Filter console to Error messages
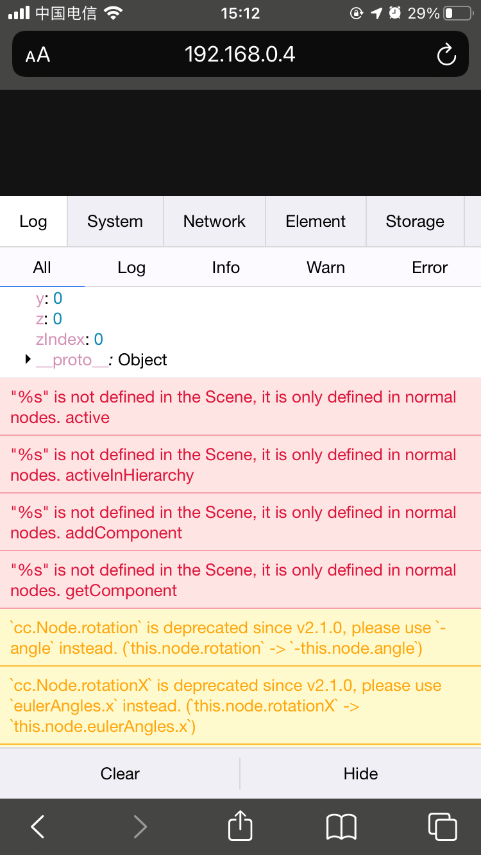 [430, 268]
